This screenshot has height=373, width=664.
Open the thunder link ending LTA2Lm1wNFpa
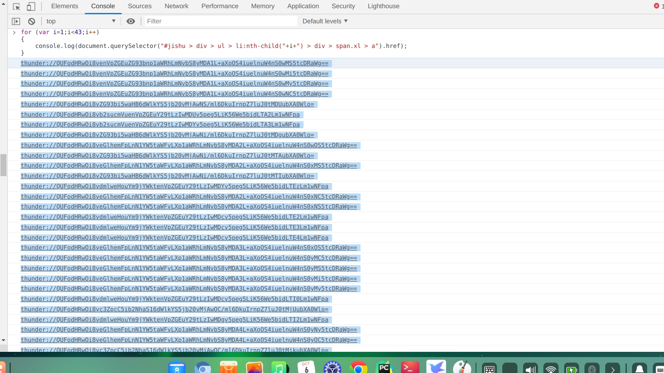[x=160, y=115]
